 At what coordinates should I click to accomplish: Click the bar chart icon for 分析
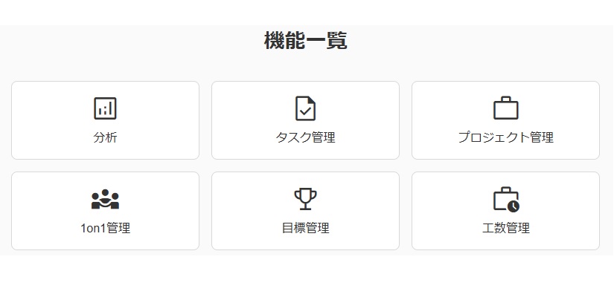[105, 108]
